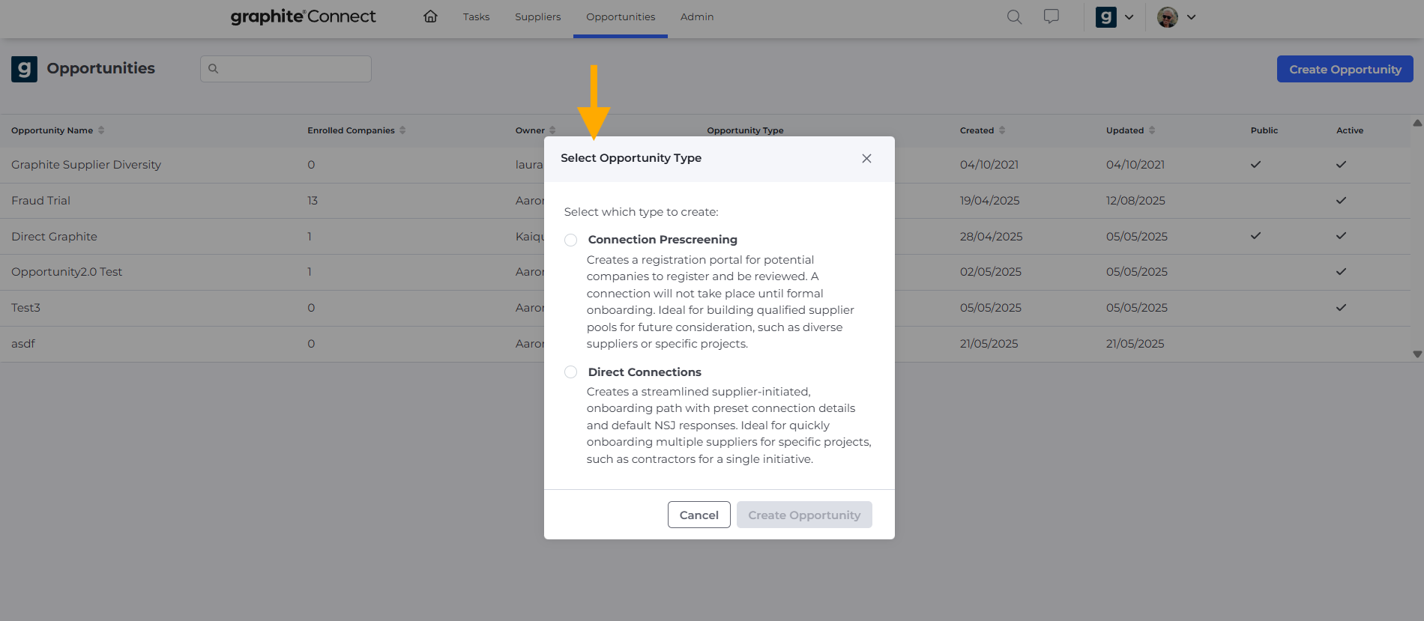
Task: Select the Connection Prescreening radio option
Action: click(x=571, y=240)
